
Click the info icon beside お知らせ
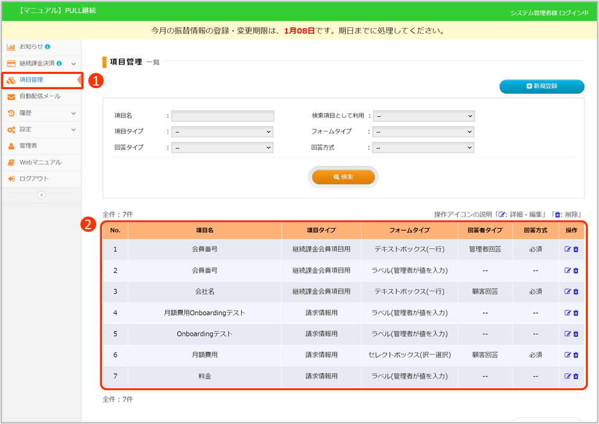coord(48,47)
